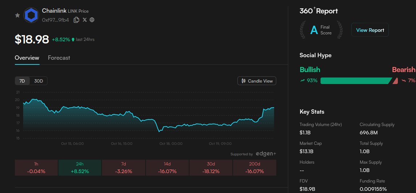Open Chainlink website globe icon
Viewport: 416px width, 193px height.
[x=92, y=20]
